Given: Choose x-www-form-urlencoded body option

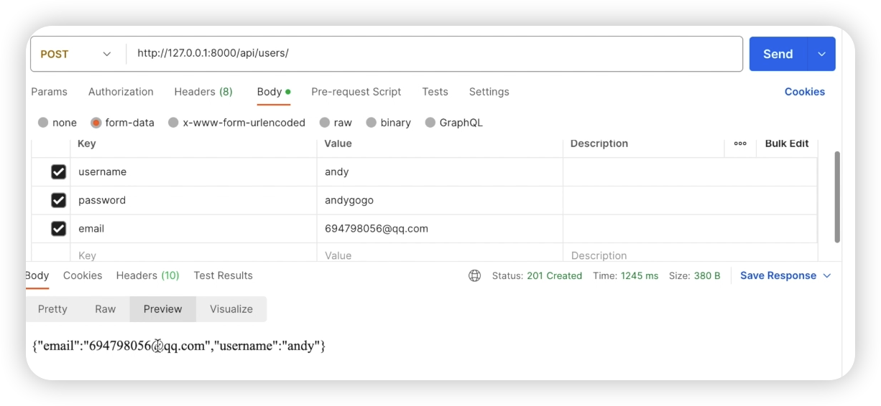Looking at the screenshot, I should (x=173, y=123).
